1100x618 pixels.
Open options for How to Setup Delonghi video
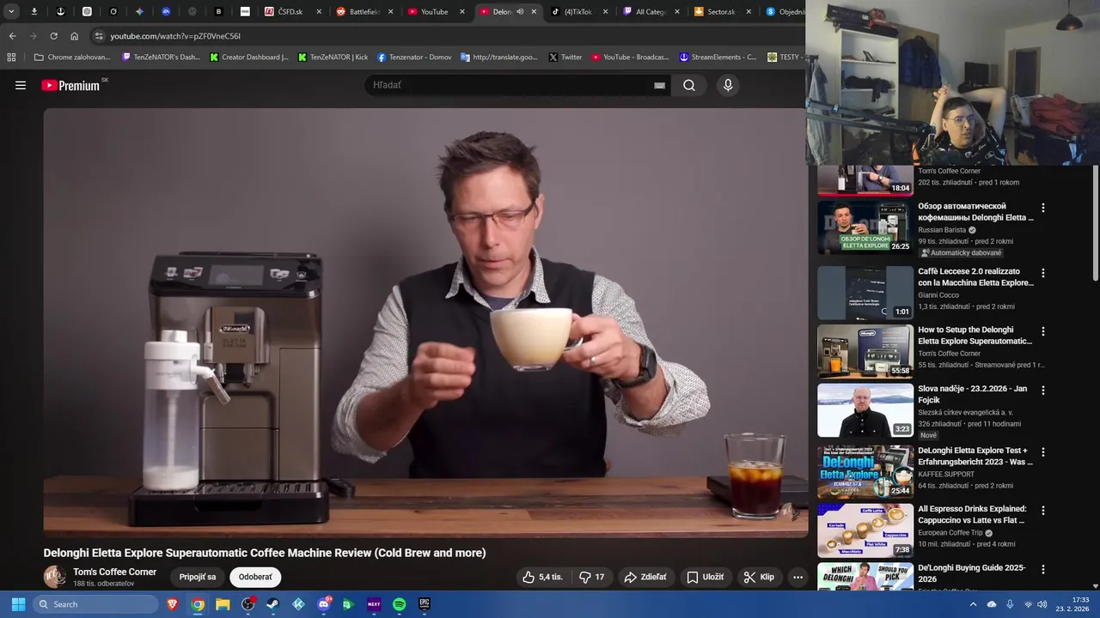pyautogui.click(x=1043, y=331)
